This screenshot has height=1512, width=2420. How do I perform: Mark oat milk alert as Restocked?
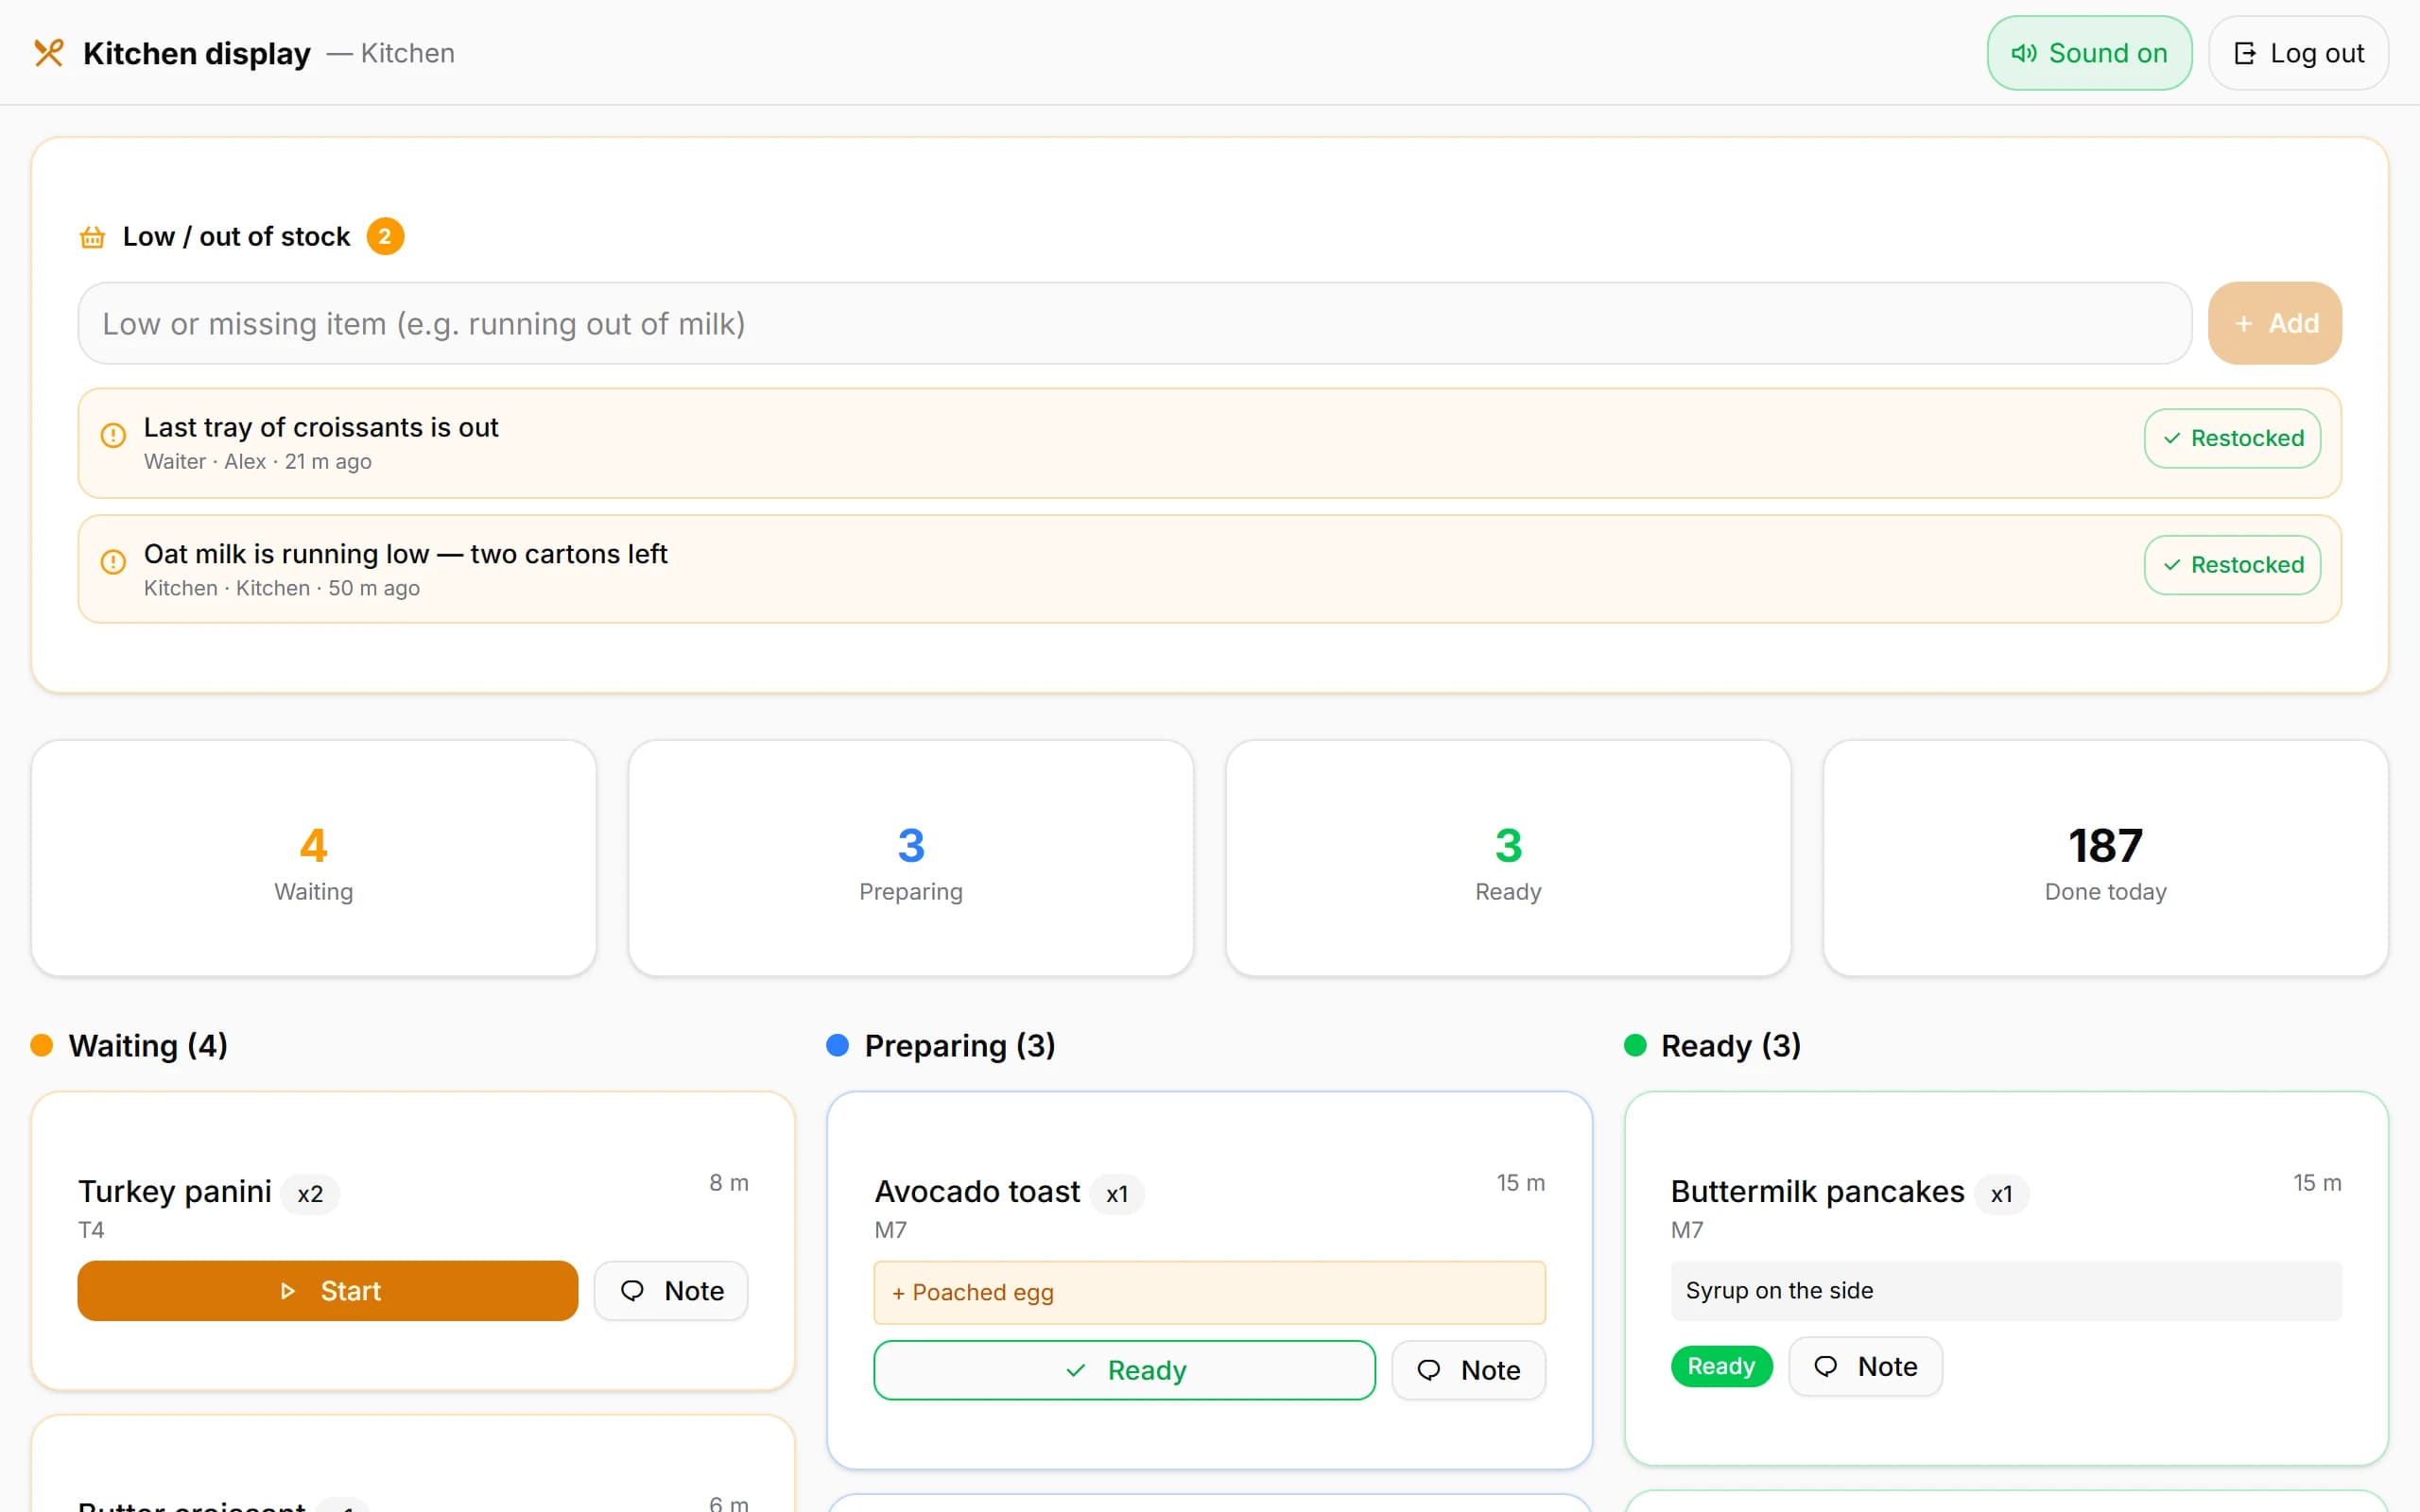[x=2232, y=565]
